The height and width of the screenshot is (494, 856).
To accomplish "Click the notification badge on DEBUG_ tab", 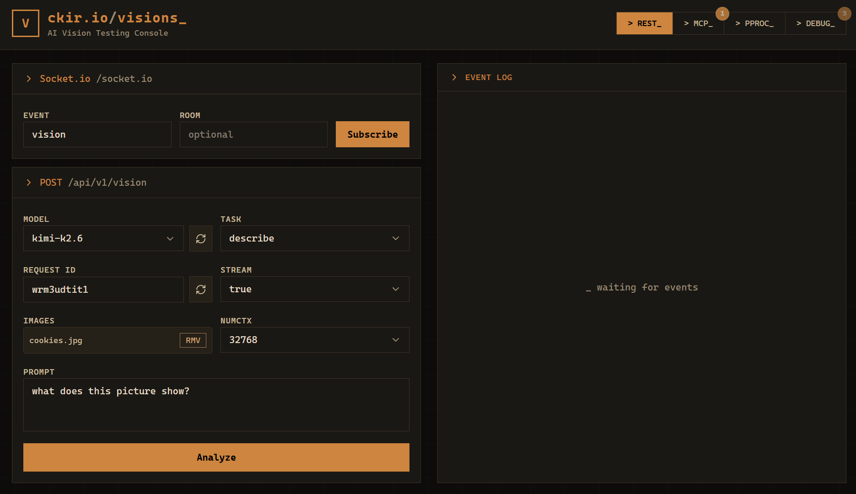I will (845, 13).
